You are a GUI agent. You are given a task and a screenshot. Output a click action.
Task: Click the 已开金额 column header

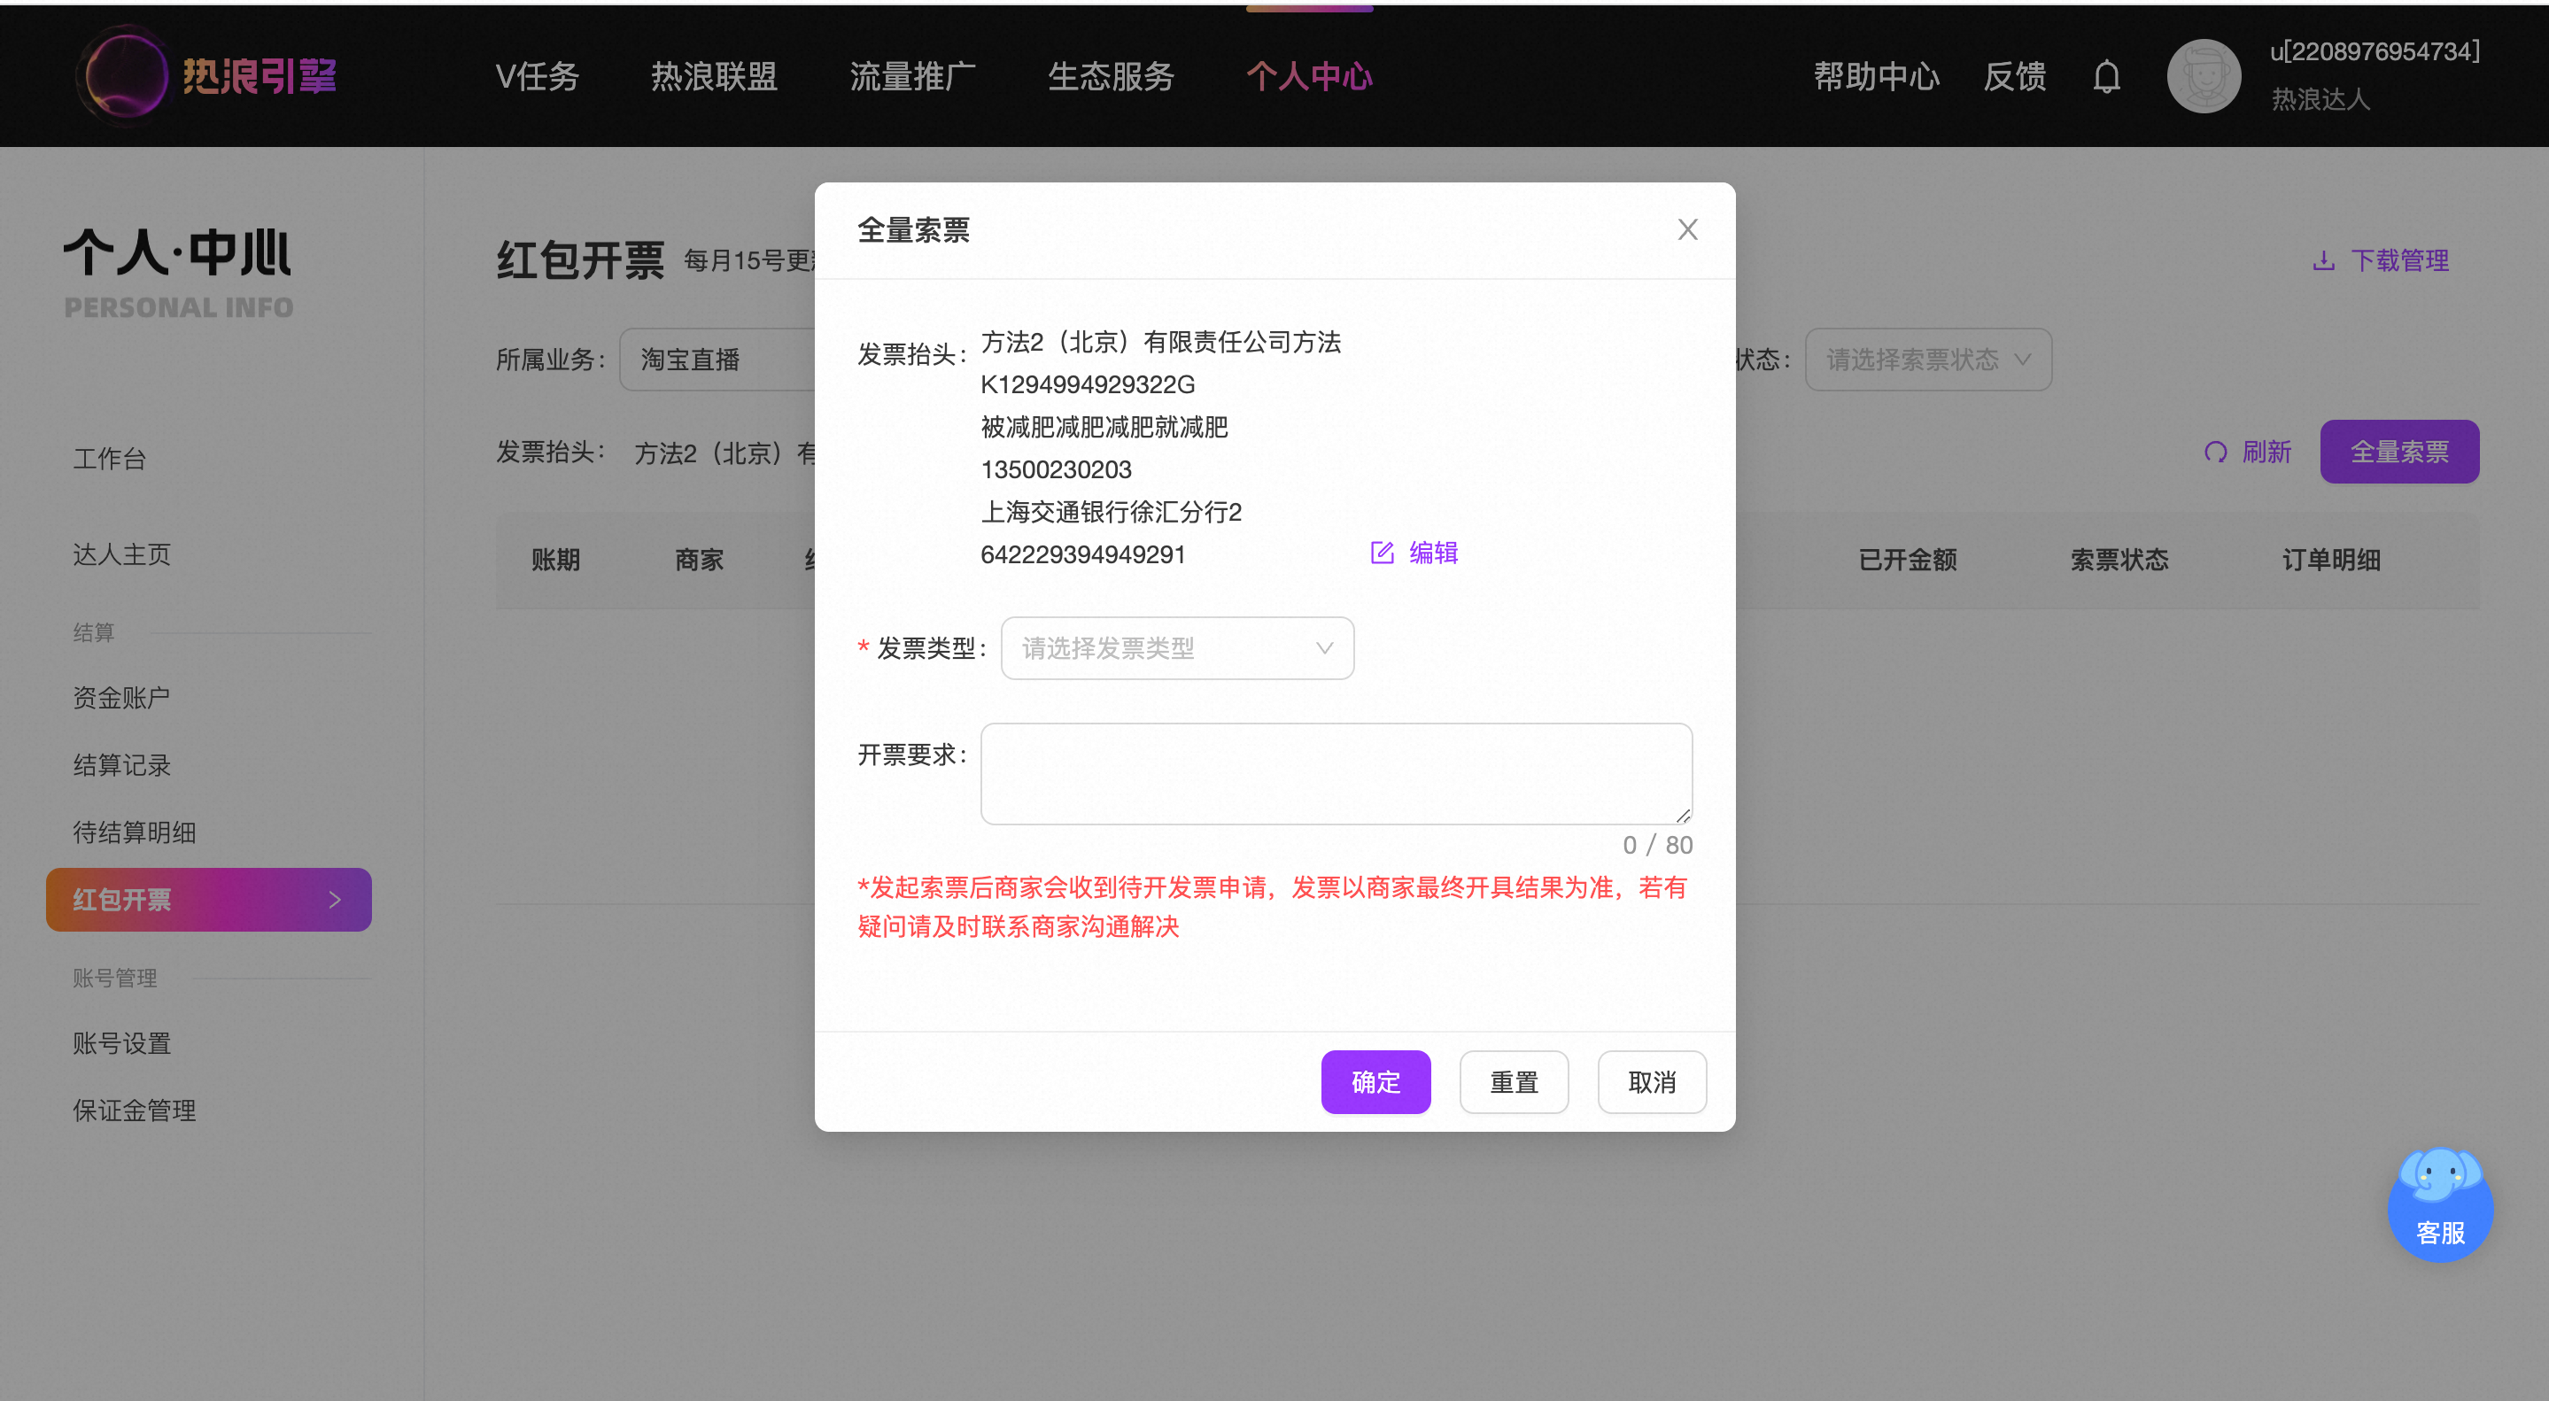pos(1907,560)
